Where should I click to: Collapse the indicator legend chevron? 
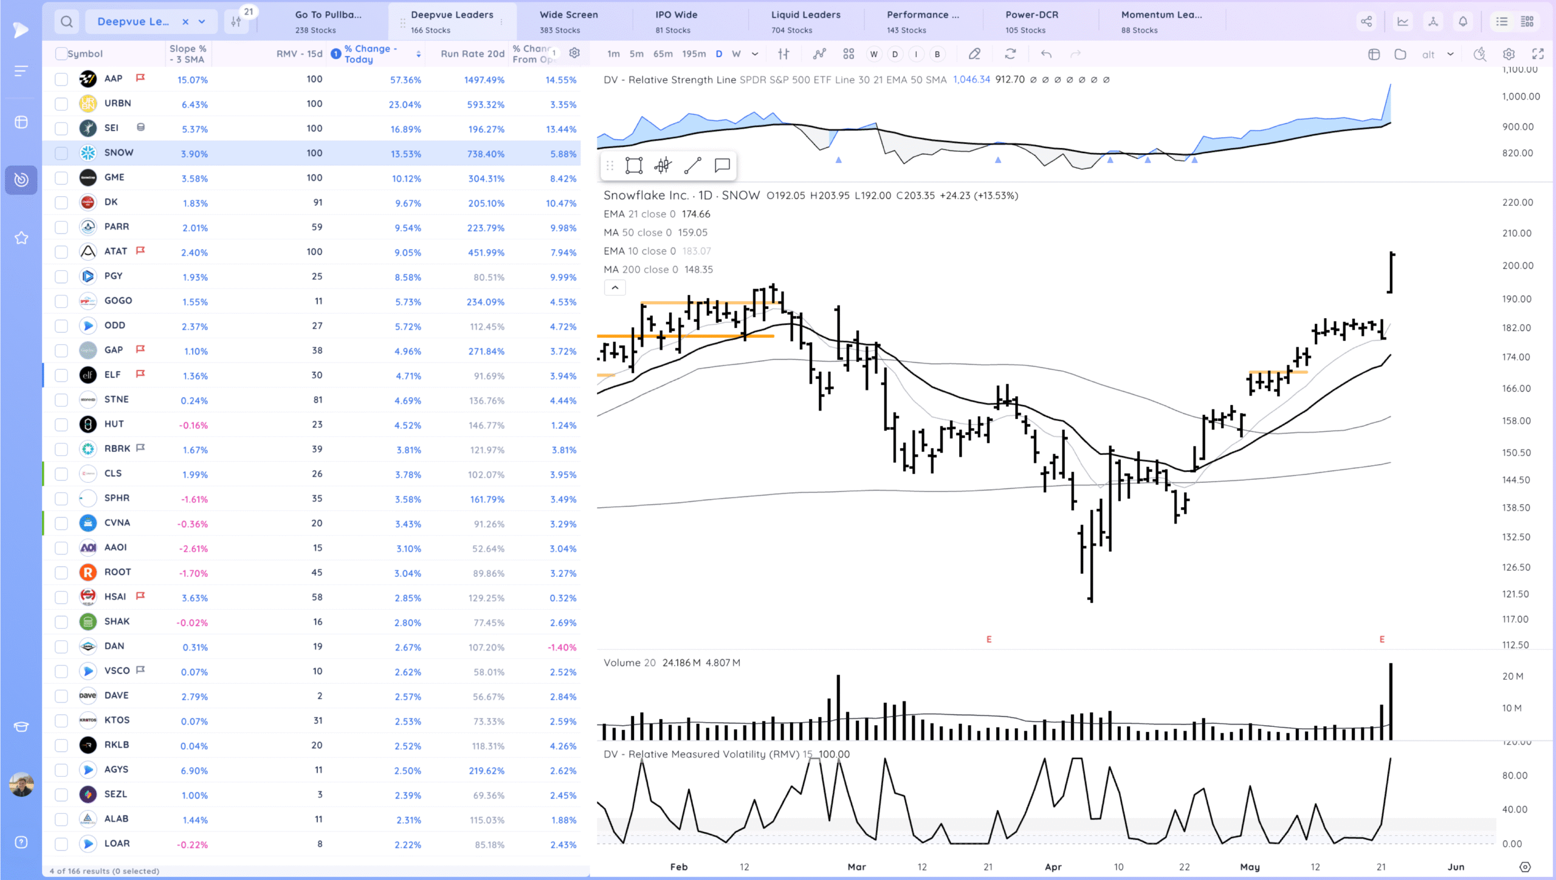(x=615, y=288)
